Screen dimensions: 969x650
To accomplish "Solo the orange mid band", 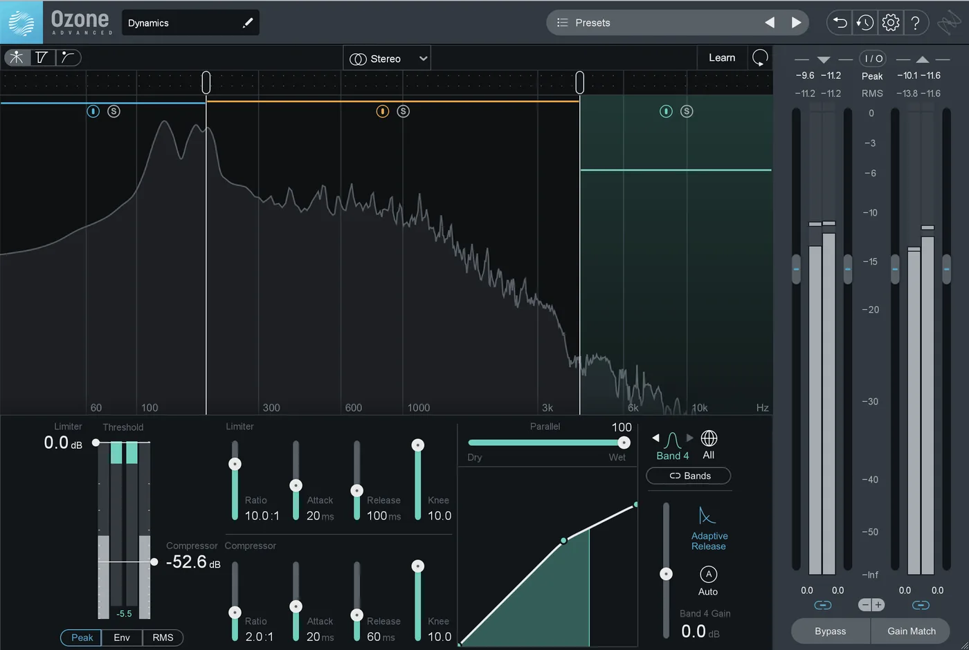I will click(404, 111).
